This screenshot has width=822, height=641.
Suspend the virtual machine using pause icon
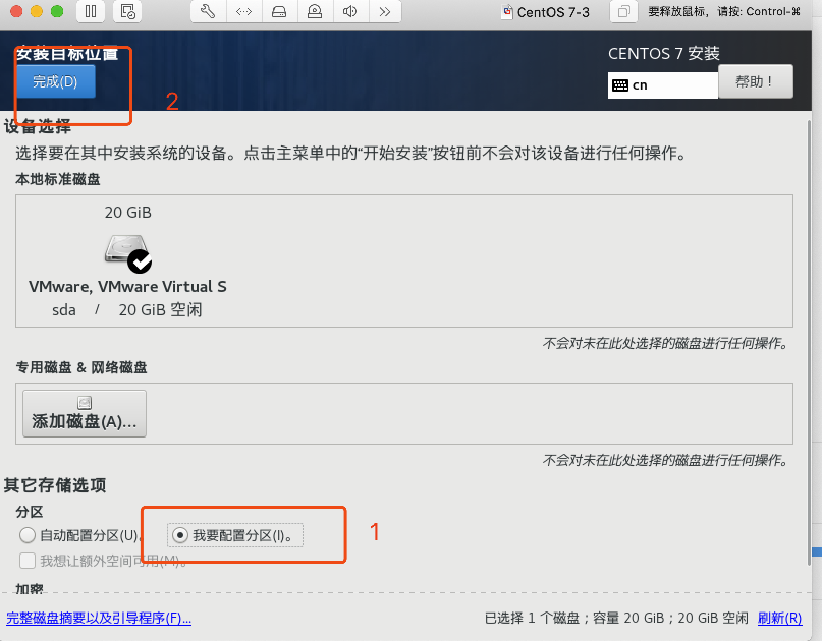(90, 11)
